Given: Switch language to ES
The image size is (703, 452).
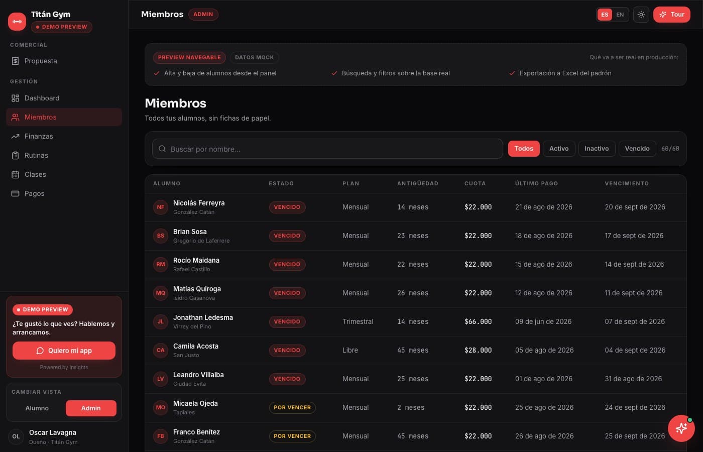Looking at the screenshot, I should tap(605, 15).
